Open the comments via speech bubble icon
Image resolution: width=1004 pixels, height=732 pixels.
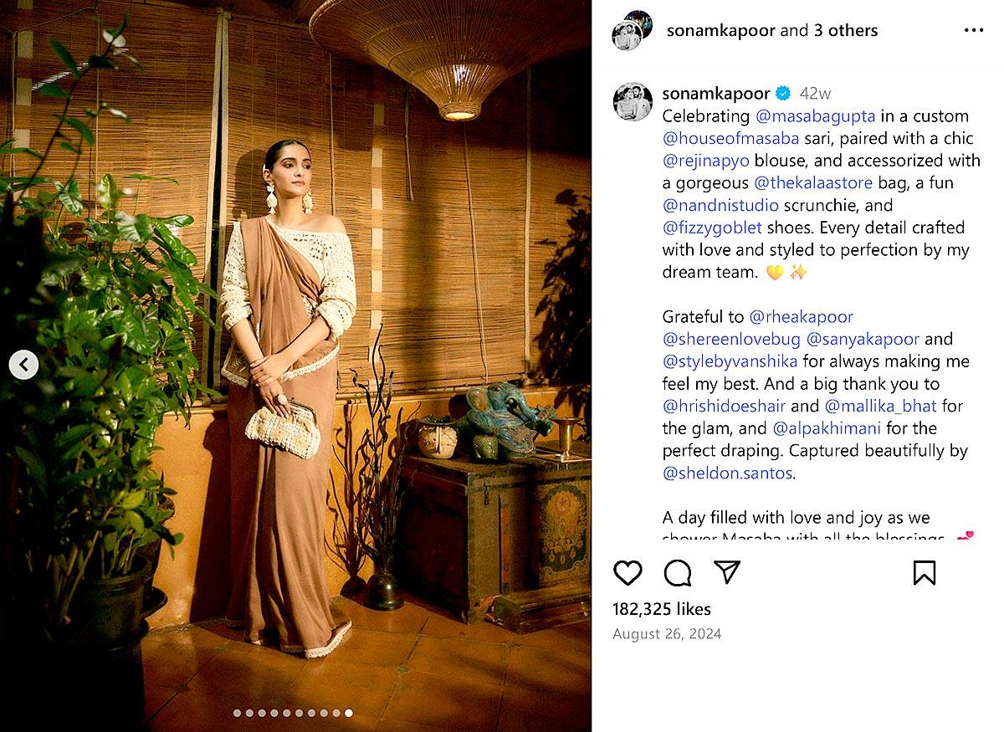(679, 573)
